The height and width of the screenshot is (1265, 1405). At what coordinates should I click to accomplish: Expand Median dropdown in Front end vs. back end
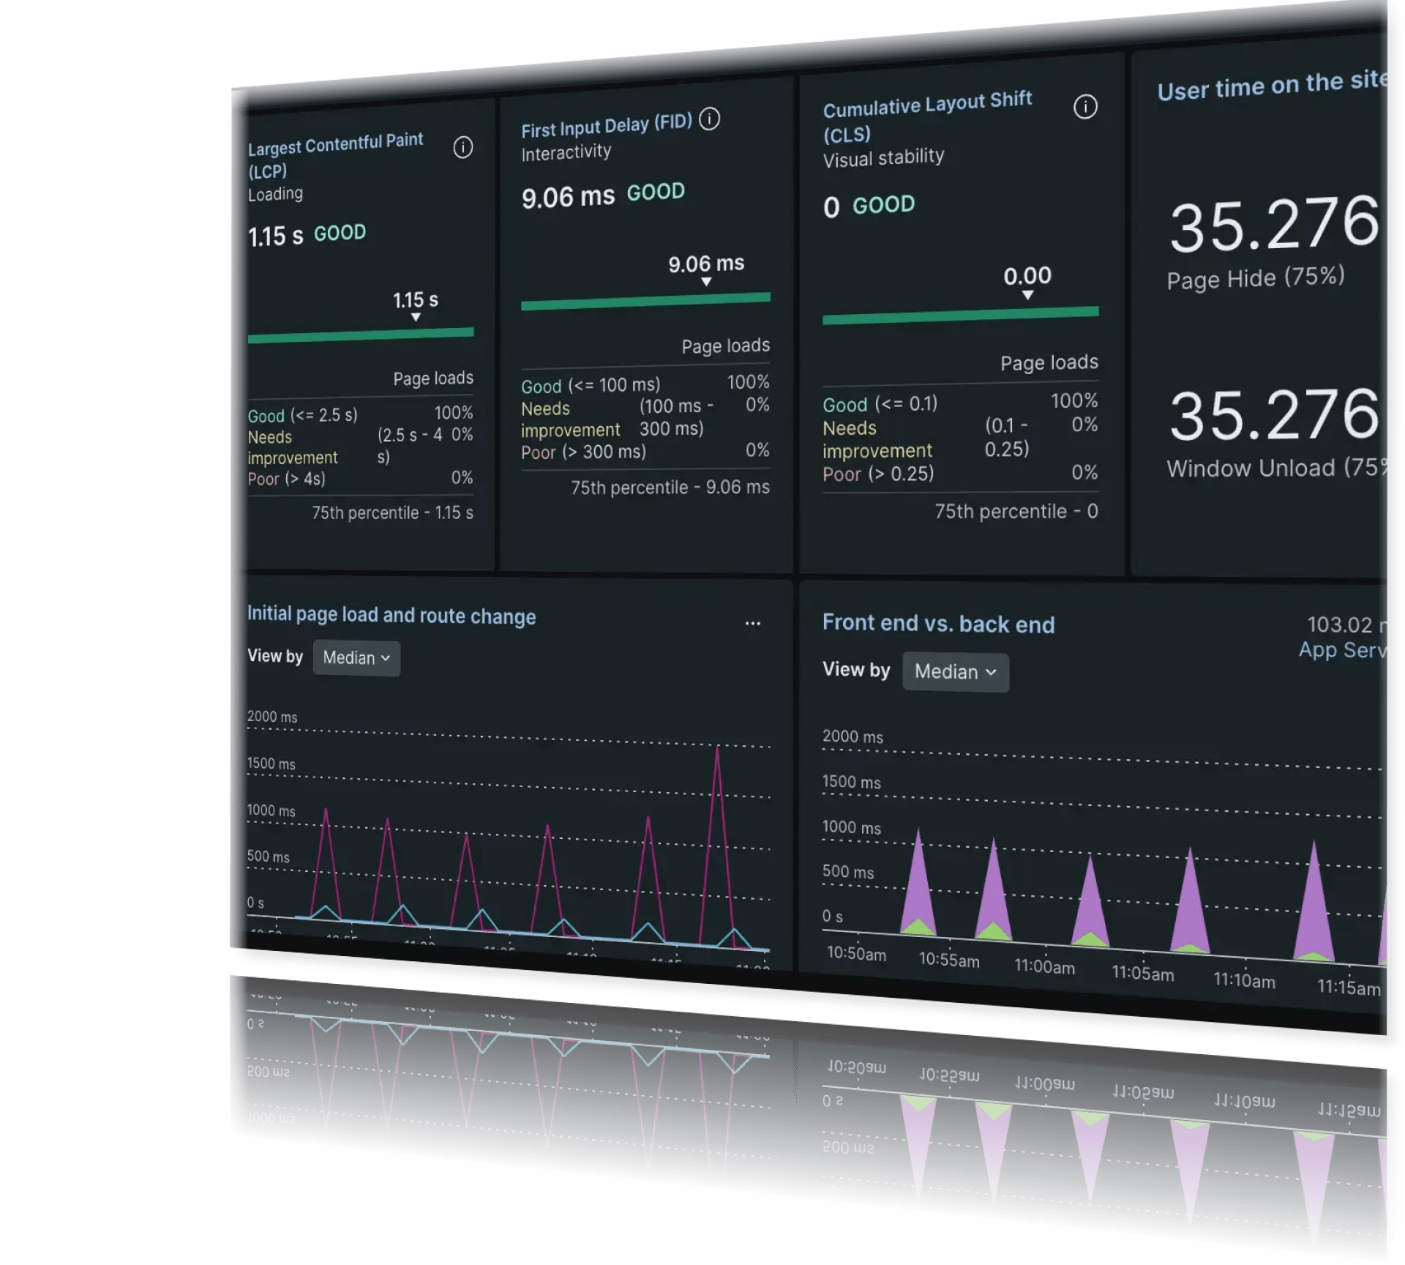[955, 672]
